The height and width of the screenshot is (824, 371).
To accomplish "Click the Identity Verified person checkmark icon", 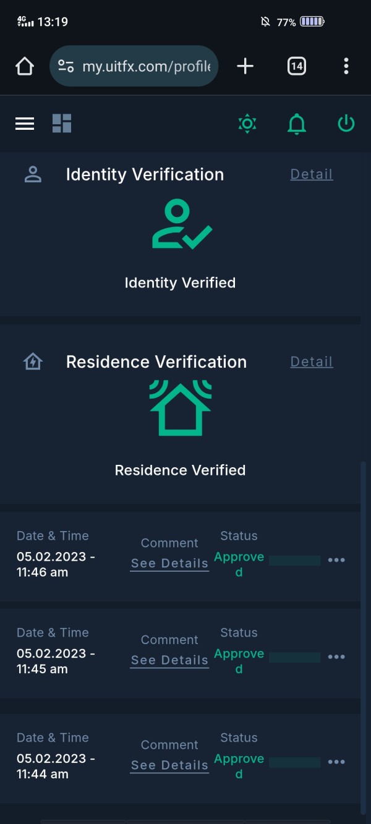I will [x=181, y=226].
